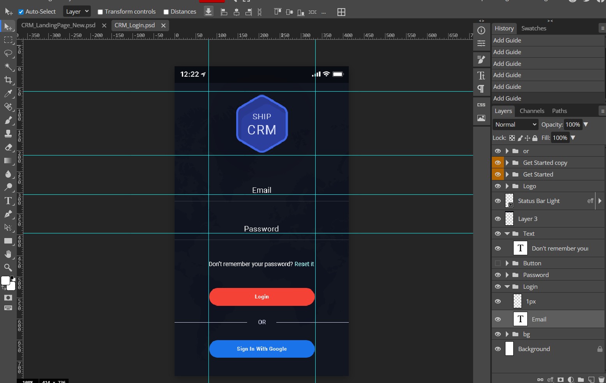Delete layer using the trash icon
606x383 pixels.
tap(601, 379)
